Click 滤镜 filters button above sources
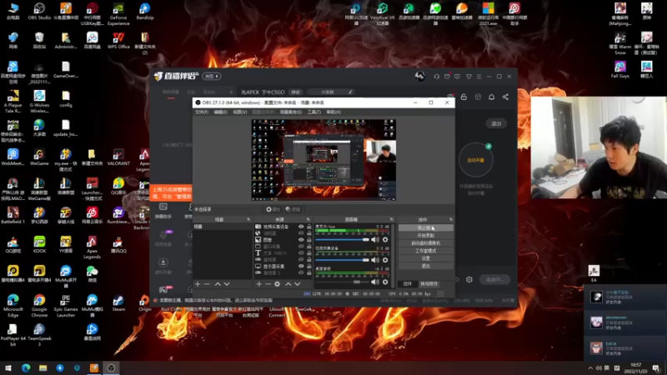 point(293,209)
